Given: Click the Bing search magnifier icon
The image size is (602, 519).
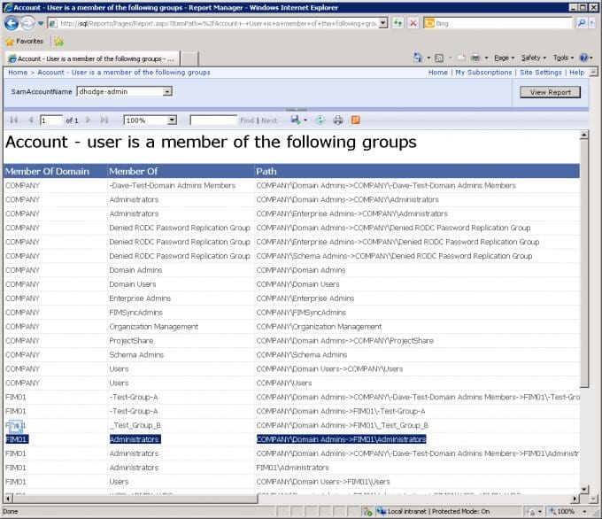Looking at the screenshot, I should click(582, 23).
